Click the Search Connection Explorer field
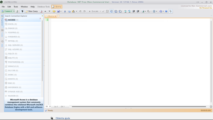This screenshot has height=120, width=213. click(23, 16)
